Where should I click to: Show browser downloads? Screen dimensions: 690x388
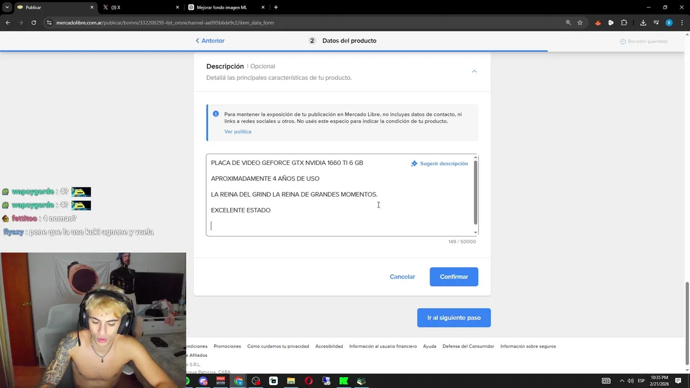pyautogui.click(x=643, y=23)
